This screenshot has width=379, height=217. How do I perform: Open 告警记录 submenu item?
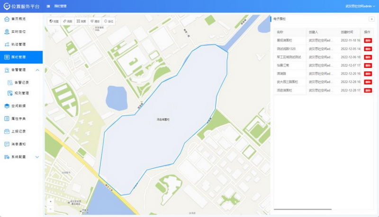(x=21, y=82)
